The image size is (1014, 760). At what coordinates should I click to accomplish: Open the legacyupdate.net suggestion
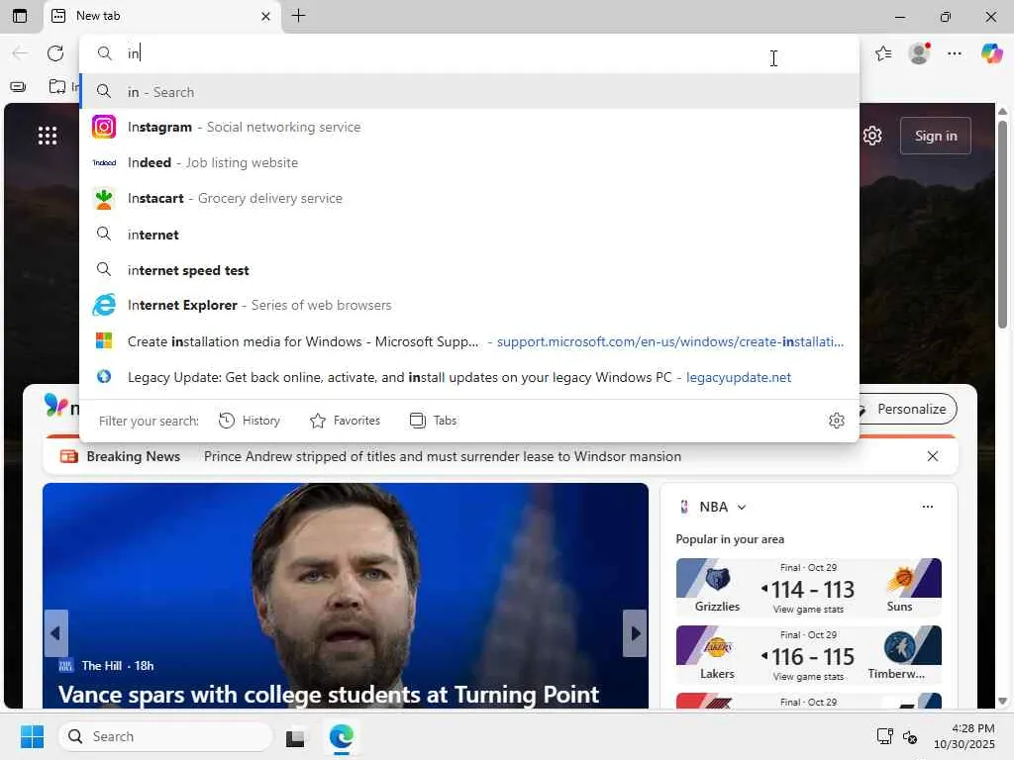[x=469, y=377]
